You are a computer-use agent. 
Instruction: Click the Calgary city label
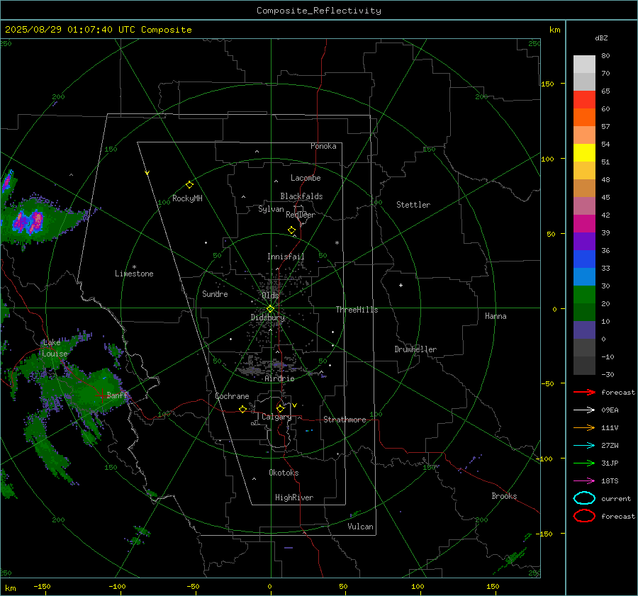[x=276, y=417]
